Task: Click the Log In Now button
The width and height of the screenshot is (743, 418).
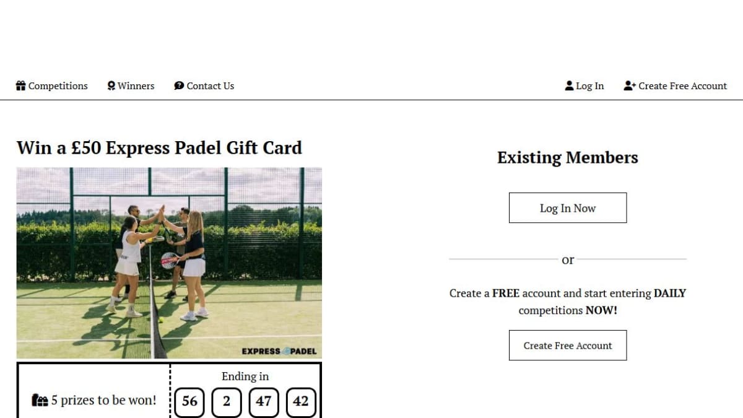Action: [568, 208]
